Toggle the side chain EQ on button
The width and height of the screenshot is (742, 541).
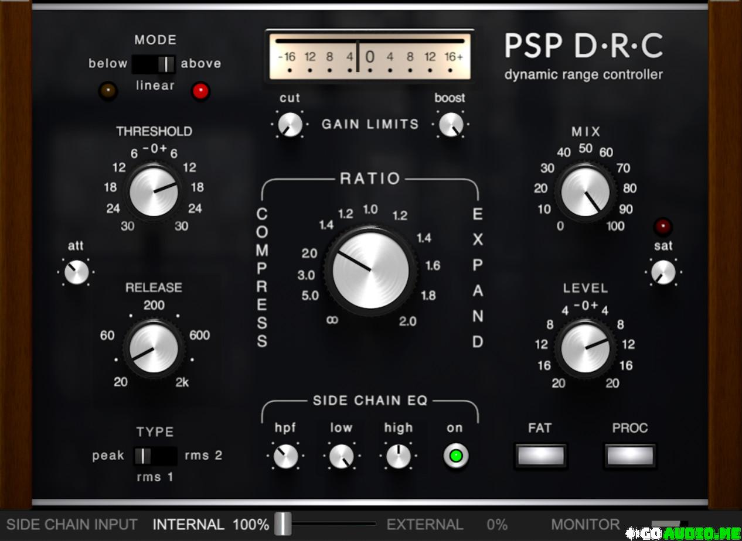click(455, 456)
